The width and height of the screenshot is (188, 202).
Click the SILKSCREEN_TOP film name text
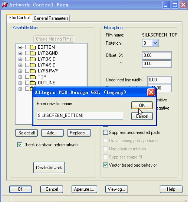[160, 35]
